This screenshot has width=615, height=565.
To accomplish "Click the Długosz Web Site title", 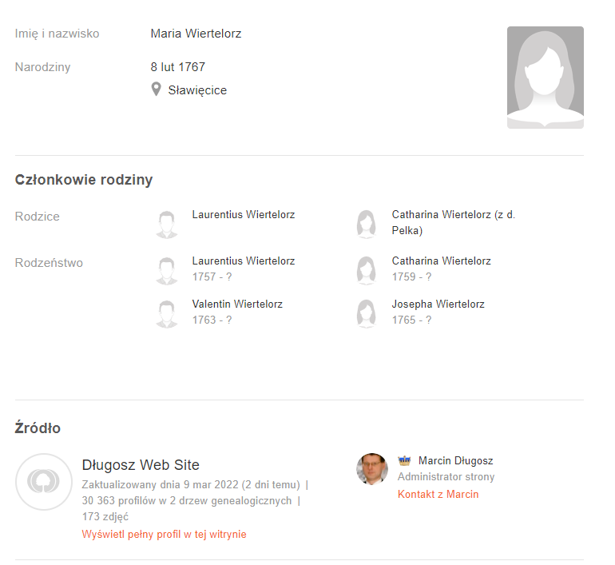I will (x=141, y=465).
